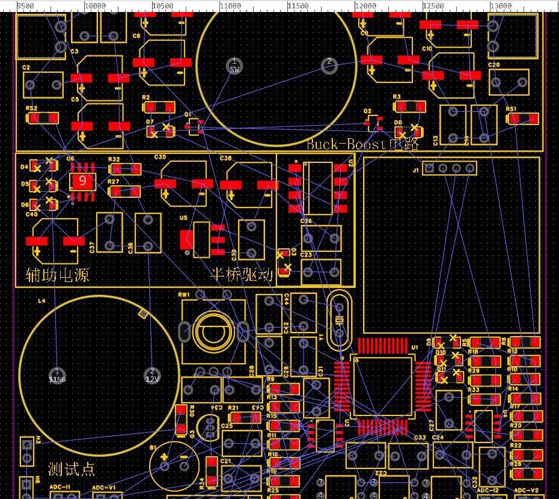The image size is (559, 499).
Task: Click the C38 electrolytic capacitor
Action: (249, 185)
